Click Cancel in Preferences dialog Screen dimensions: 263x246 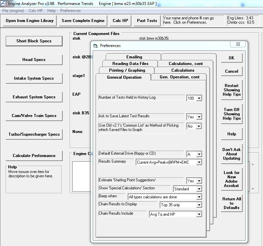[x=232, y=71]
